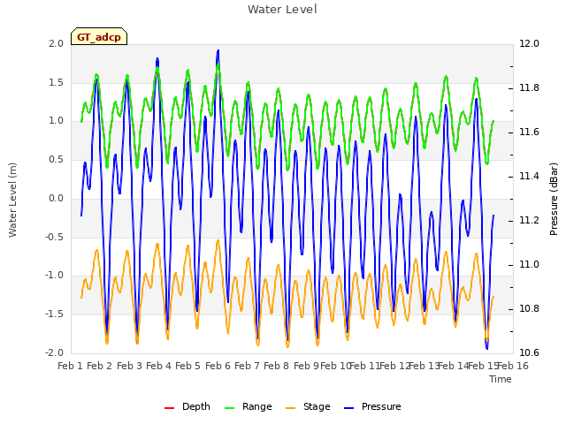
Task: Click the highest blue Pressure peak on Feb 6
Action: coord(218,51)
